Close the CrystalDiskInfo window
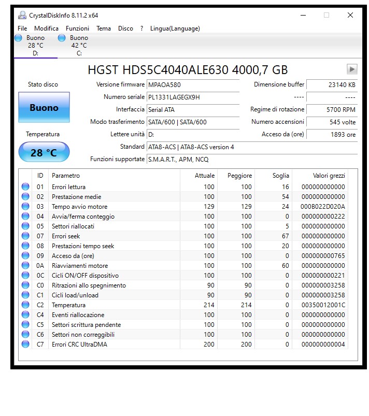Image resolution: width=369 pixels, height=416 pixels. tap(350, 15)
